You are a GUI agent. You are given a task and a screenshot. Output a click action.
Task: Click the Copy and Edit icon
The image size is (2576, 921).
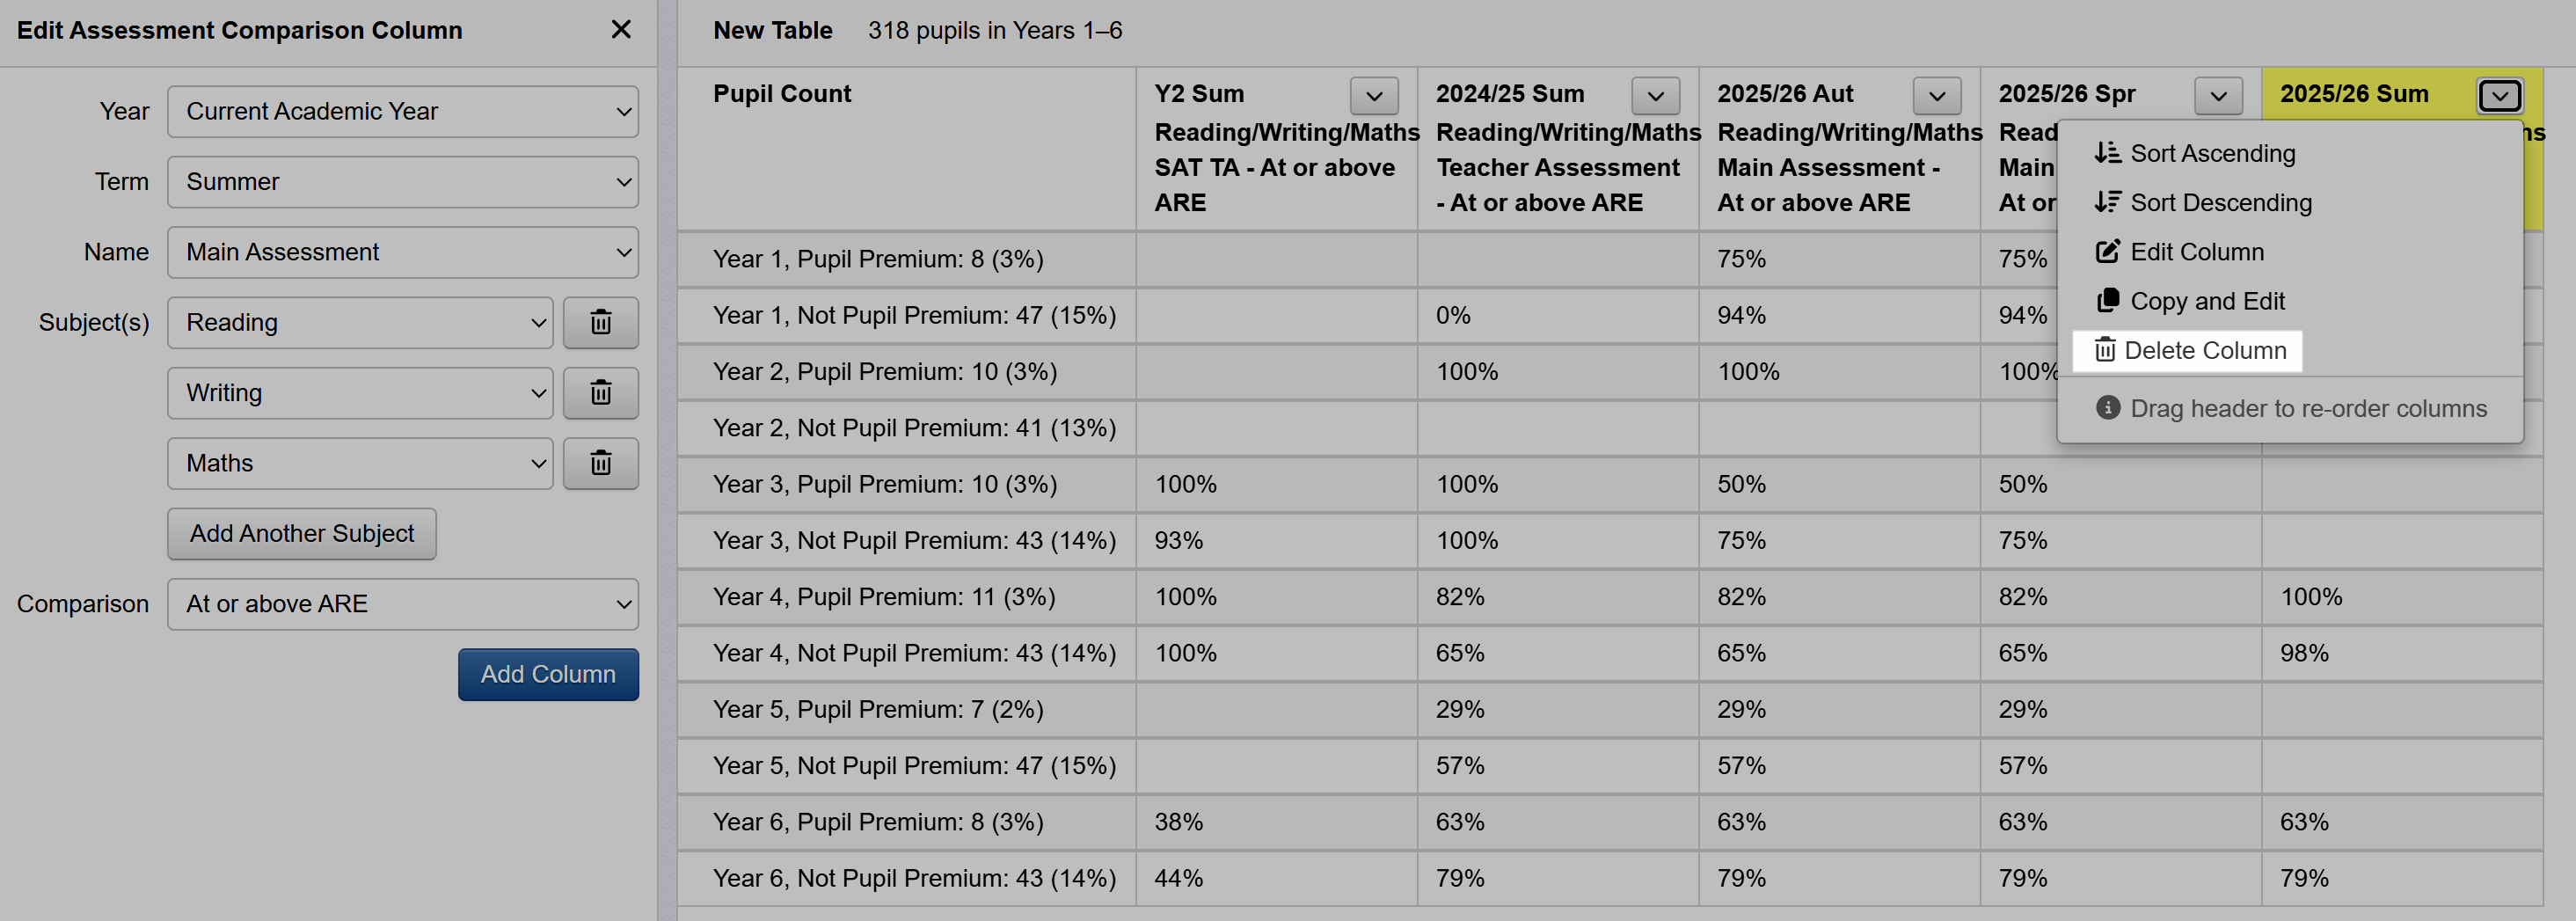[2107, 301]
